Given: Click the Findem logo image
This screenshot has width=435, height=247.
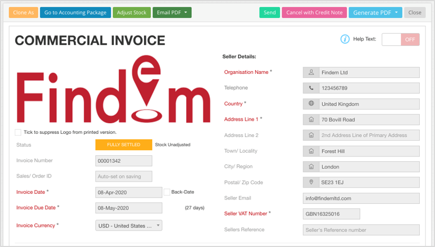Looking at the screenshot, I should pos(113,89).
